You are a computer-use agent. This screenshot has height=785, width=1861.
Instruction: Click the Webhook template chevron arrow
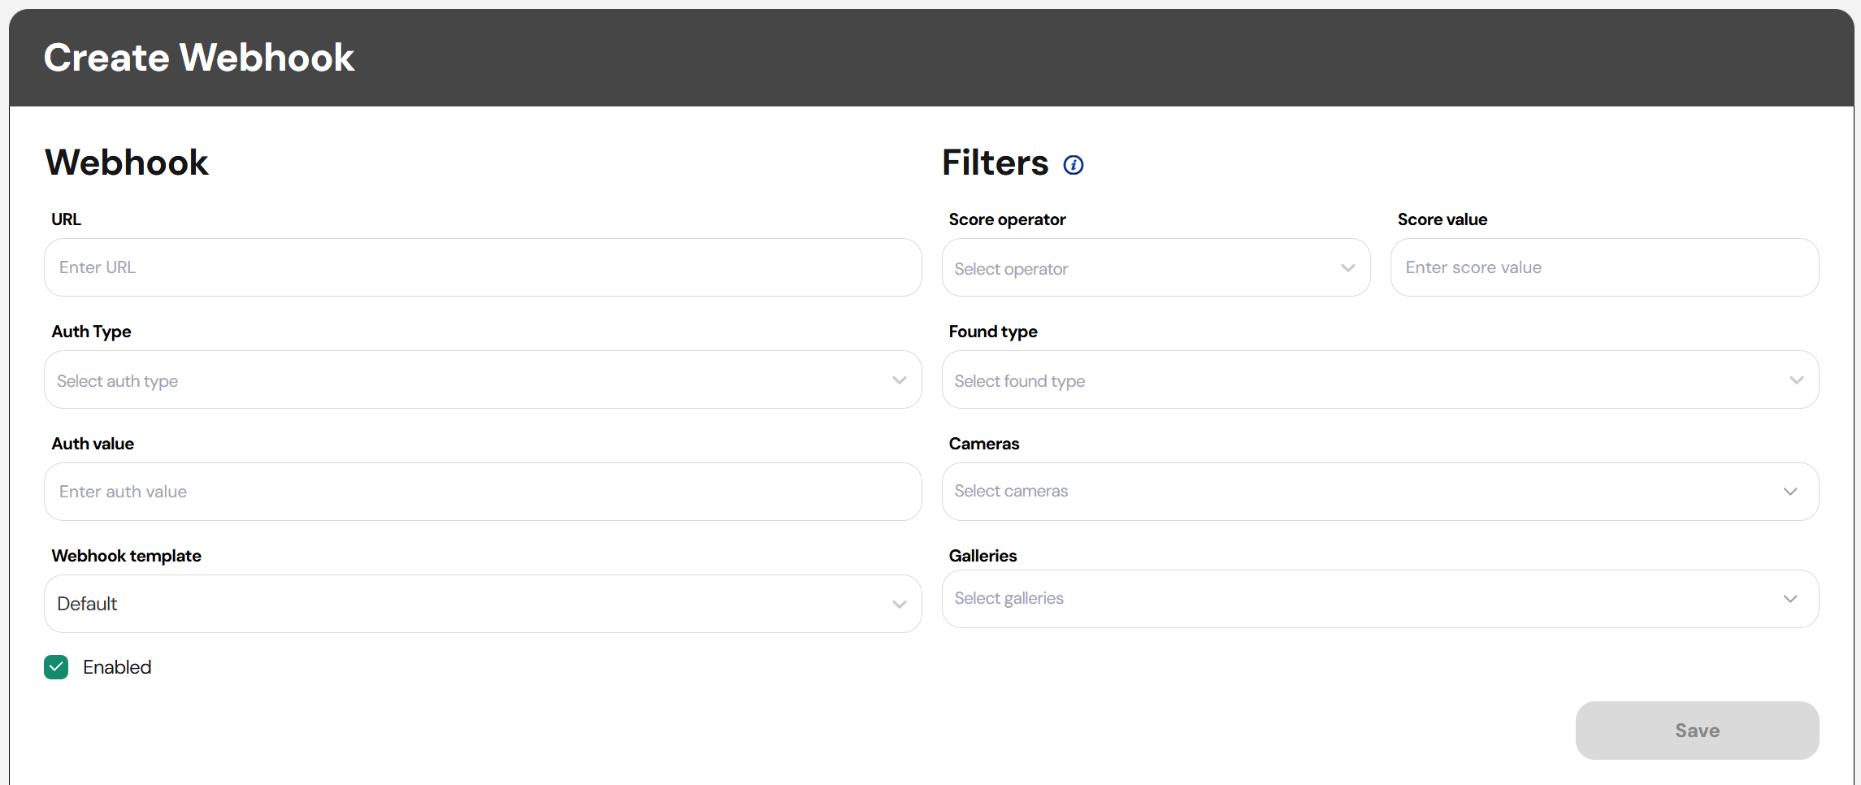point(899,605)
